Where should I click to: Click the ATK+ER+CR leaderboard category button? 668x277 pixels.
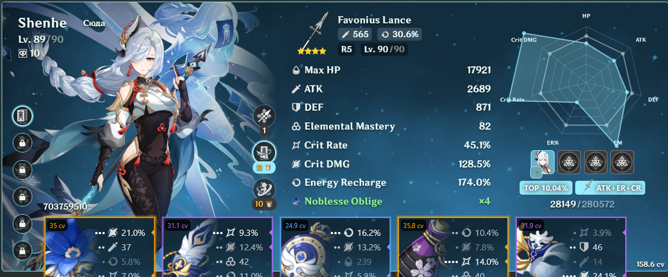pos(610,188)
